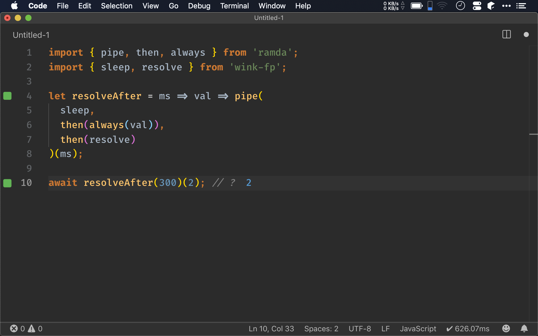Click the await keyword on line 10
Viewport: 538px width, 336px height.
click(x=63, y=183)
